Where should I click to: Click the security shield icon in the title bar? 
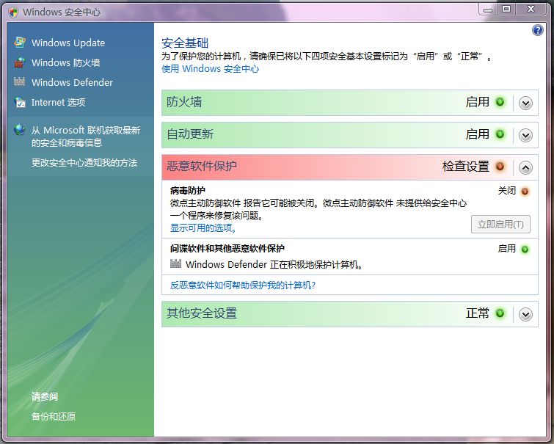click(13, 12)
